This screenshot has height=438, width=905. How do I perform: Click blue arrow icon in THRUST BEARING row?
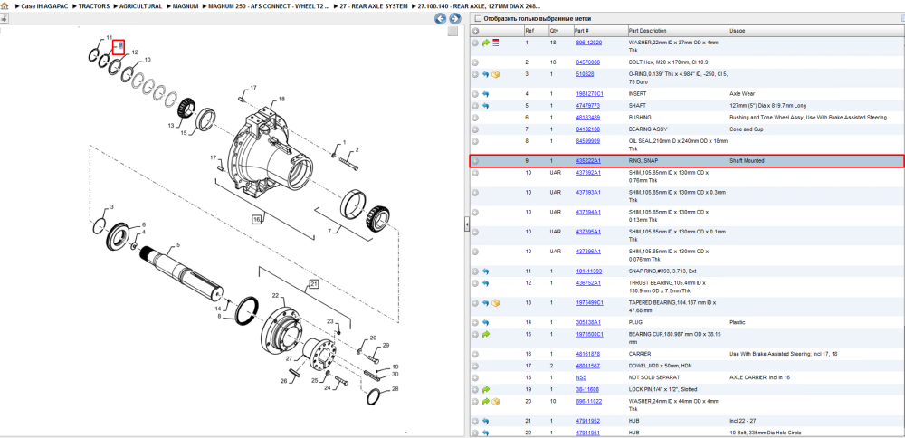click(486, 283)
